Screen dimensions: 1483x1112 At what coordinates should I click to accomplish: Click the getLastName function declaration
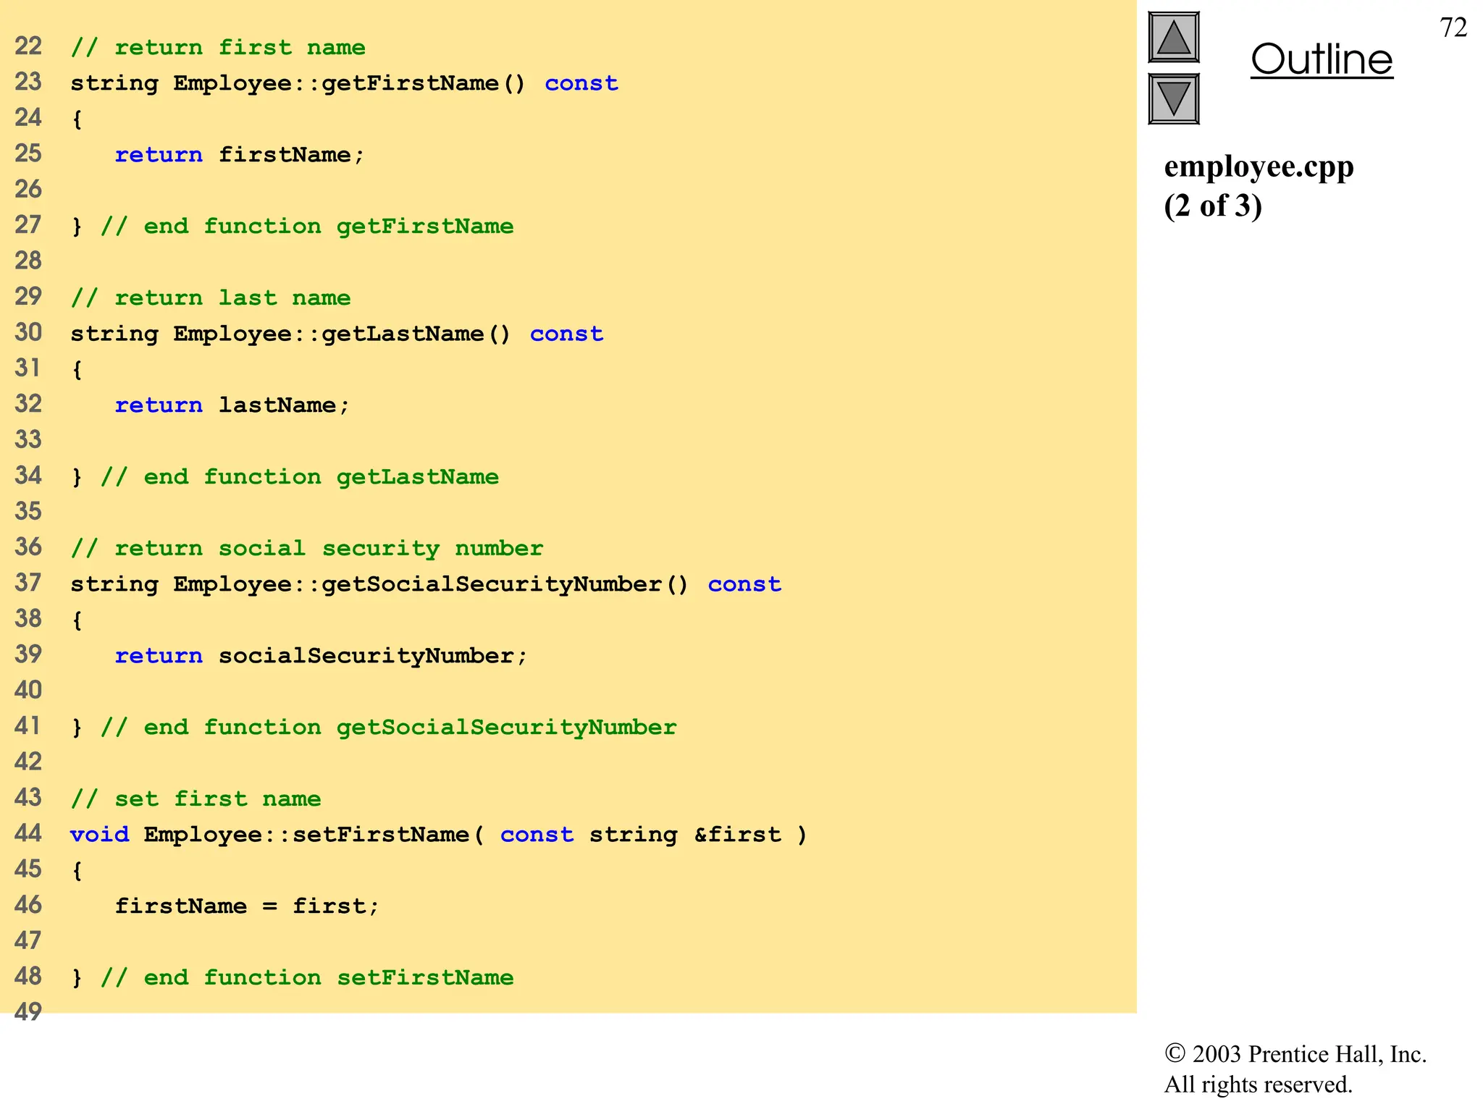[337, 334]
